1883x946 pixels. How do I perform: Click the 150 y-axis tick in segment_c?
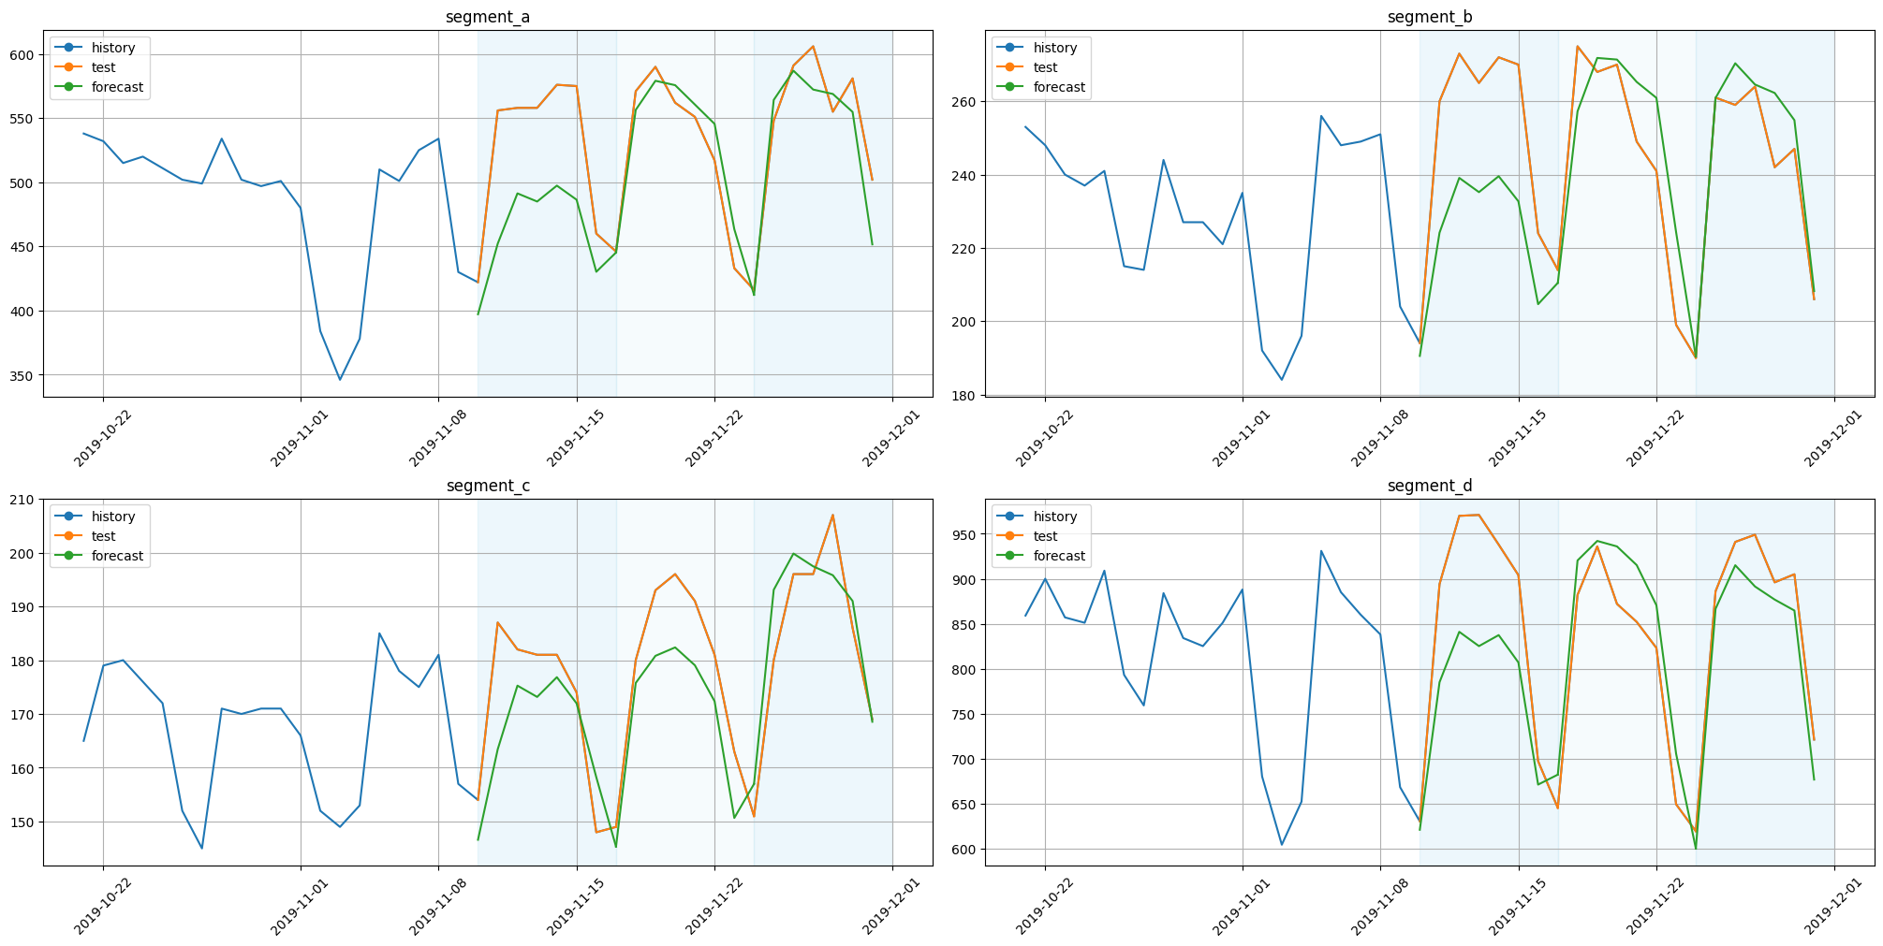[x=23, y=822]
